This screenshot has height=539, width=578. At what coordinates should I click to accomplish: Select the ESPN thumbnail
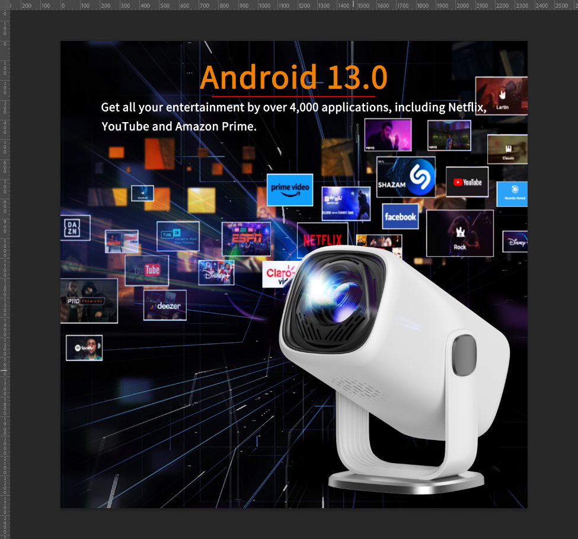(246, 238)
